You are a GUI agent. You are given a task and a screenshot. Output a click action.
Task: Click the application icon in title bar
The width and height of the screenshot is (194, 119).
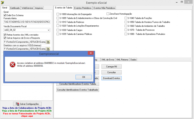pos(2,2)
